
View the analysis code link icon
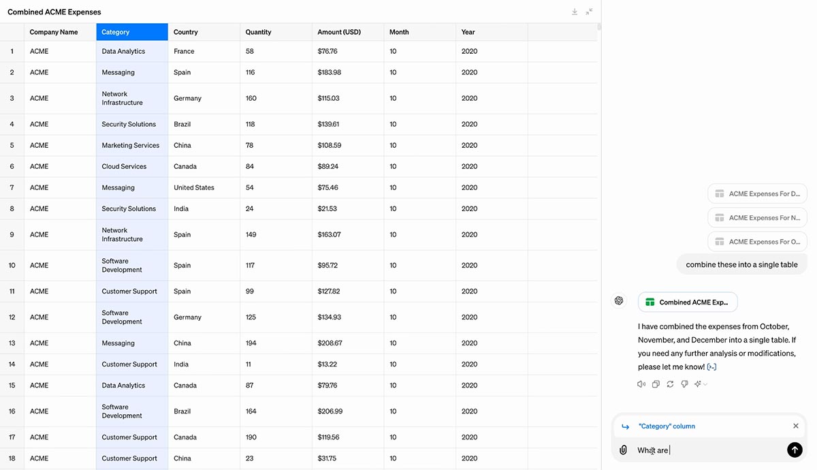[x=711, y=367]
